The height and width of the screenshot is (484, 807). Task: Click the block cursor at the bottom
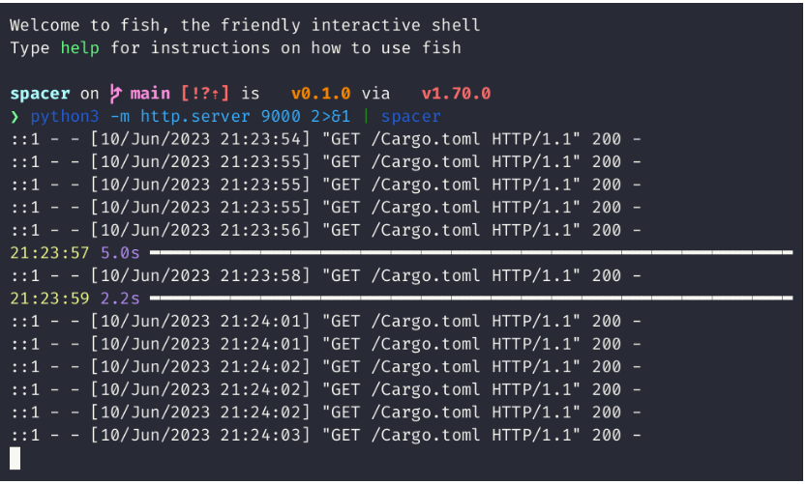point(15,458)
